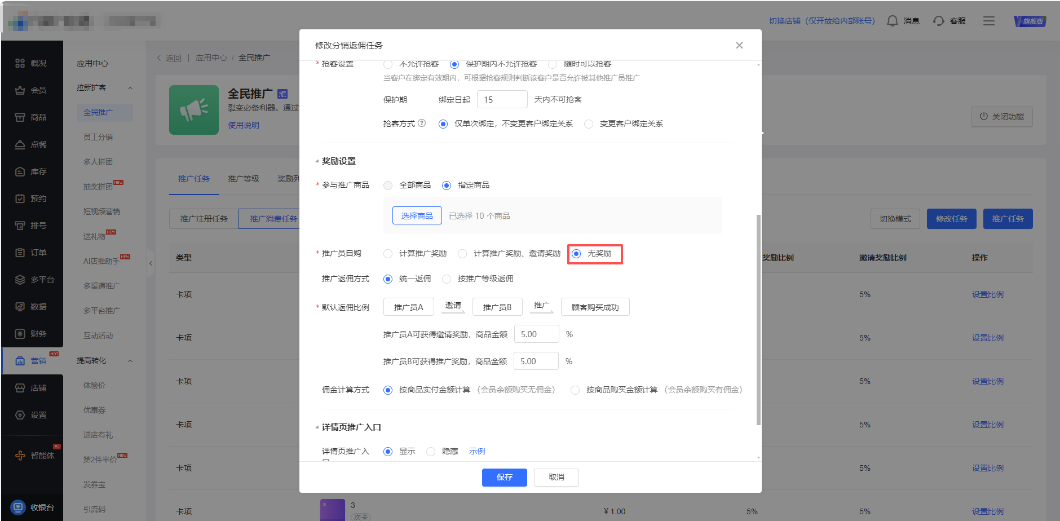
Task: Collapse the 提高转化 sidebar group
Action: coord(130,361)
